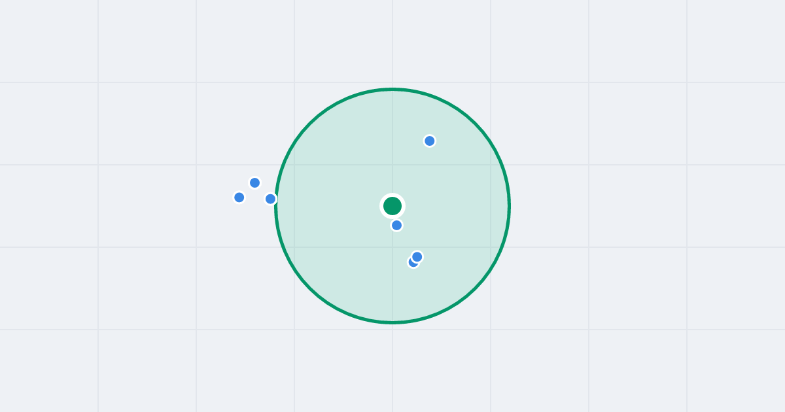Select the blue dot touching the circle's left edge
This screenshot has width=785, height=412.
coord(271,199)
